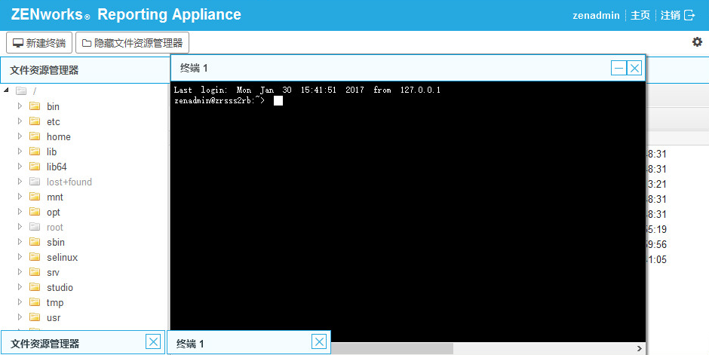Expand the sbin folder
The image size is (709, 355).
20,242
